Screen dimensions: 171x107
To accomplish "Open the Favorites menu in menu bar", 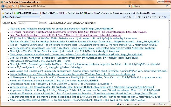I will click(20, 10).
